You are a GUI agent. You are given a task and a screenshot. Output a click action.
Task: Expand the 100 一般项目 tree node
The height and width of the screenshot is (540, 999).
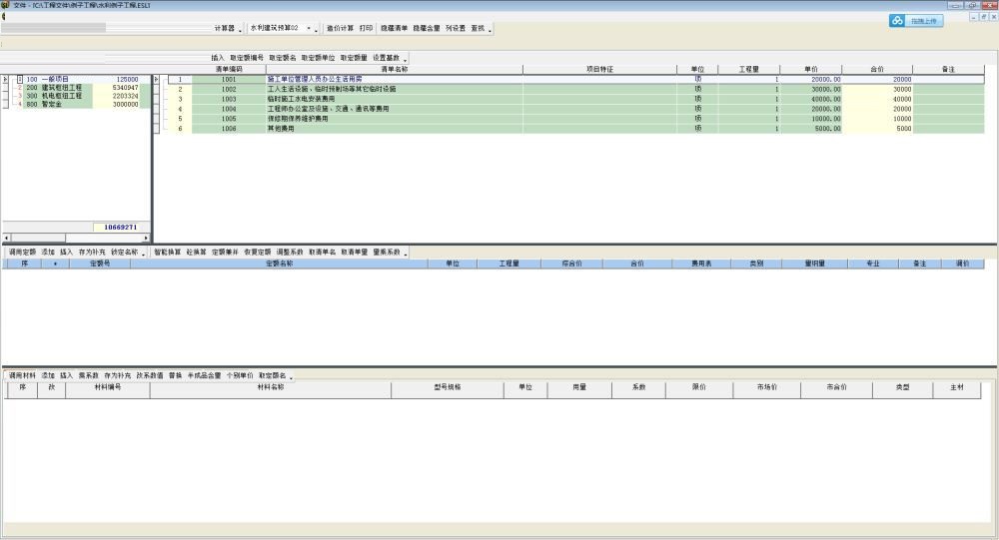coord(19,79)
